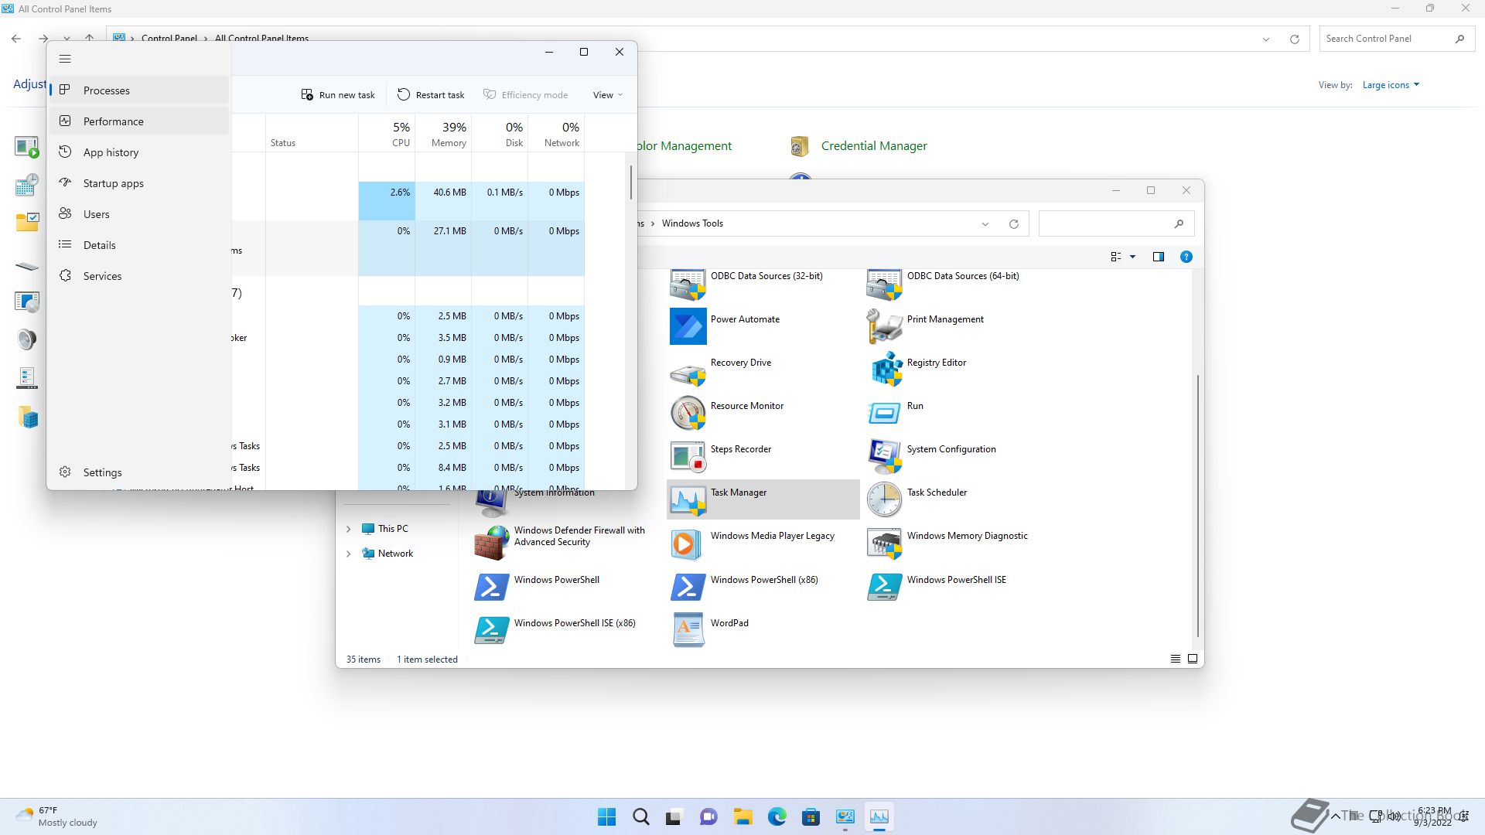Click the Status column header
1485x835 pixels.
point(312,133)
